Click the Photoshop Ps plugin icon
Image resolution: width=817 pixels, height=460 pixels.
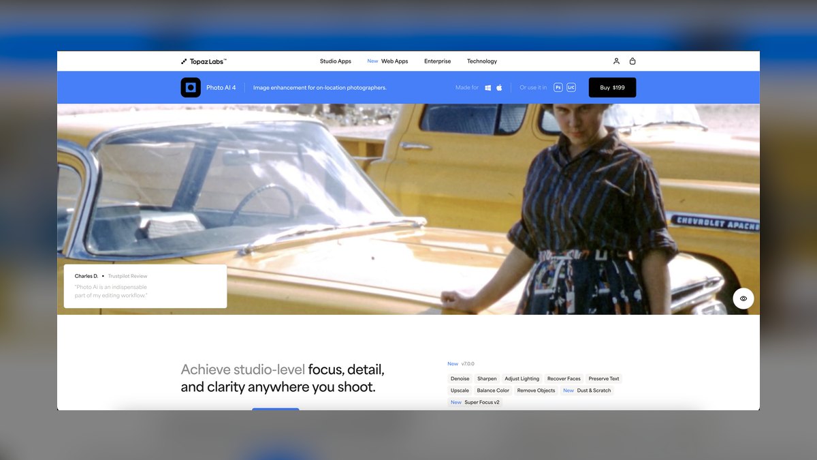[558, 87]
